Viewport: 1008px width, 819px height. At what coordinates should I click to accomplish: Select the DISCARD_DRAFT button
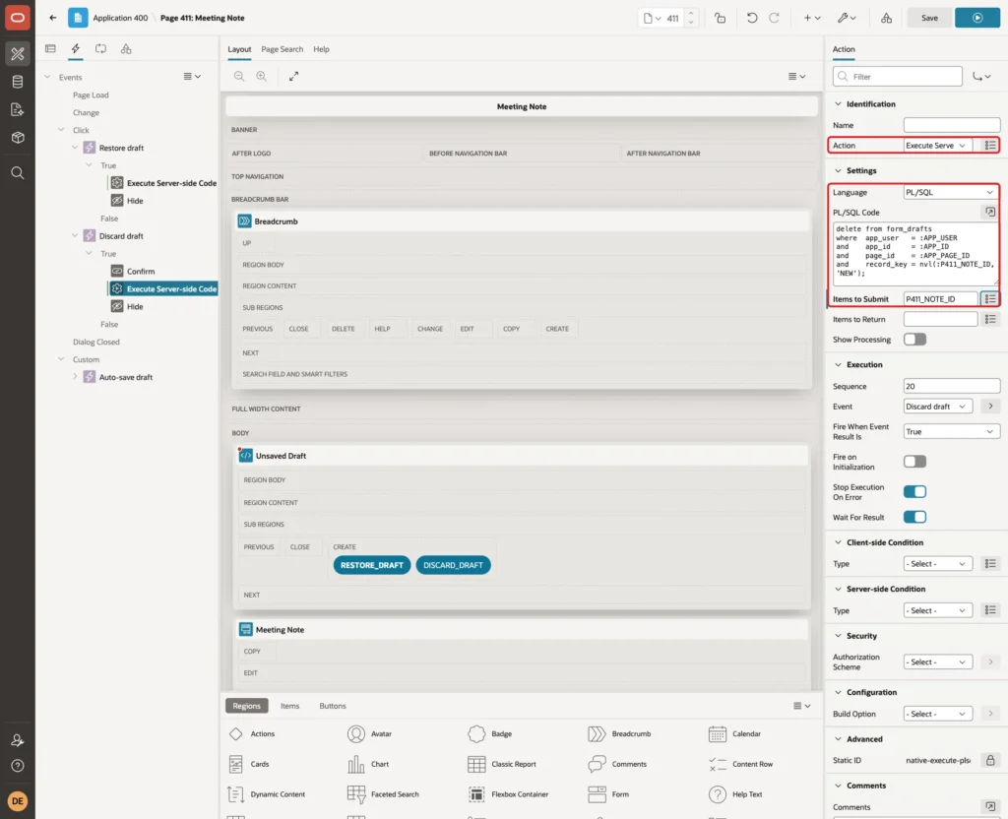(453, 565)
